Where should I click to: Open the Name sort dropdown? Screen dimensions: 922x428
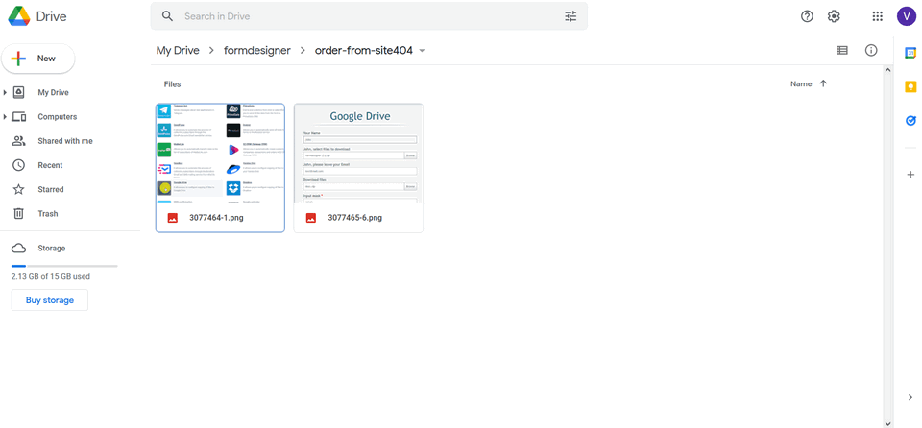tap(801, 84)
